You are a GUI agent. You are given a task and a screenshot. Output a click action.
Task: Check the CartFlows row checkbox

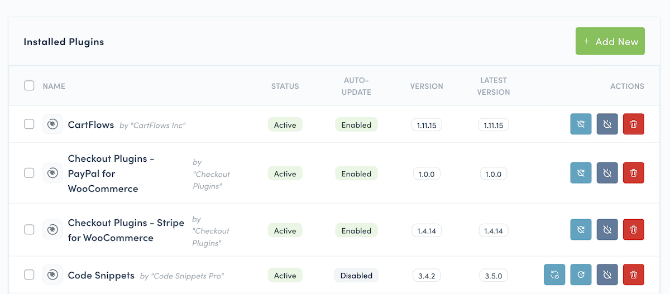pos(29,124)
